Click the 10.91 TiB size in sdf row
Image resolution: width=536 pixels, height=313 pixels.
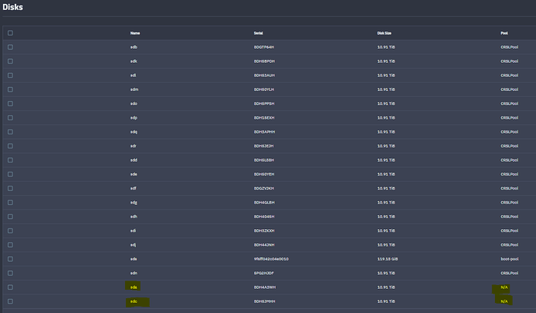pyautogui.click(x=386, y=188)
